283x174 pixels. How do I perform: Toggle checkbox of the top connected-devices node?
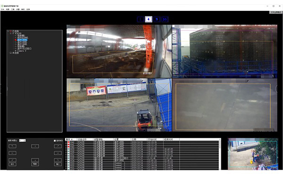click(x=11, y=31)
